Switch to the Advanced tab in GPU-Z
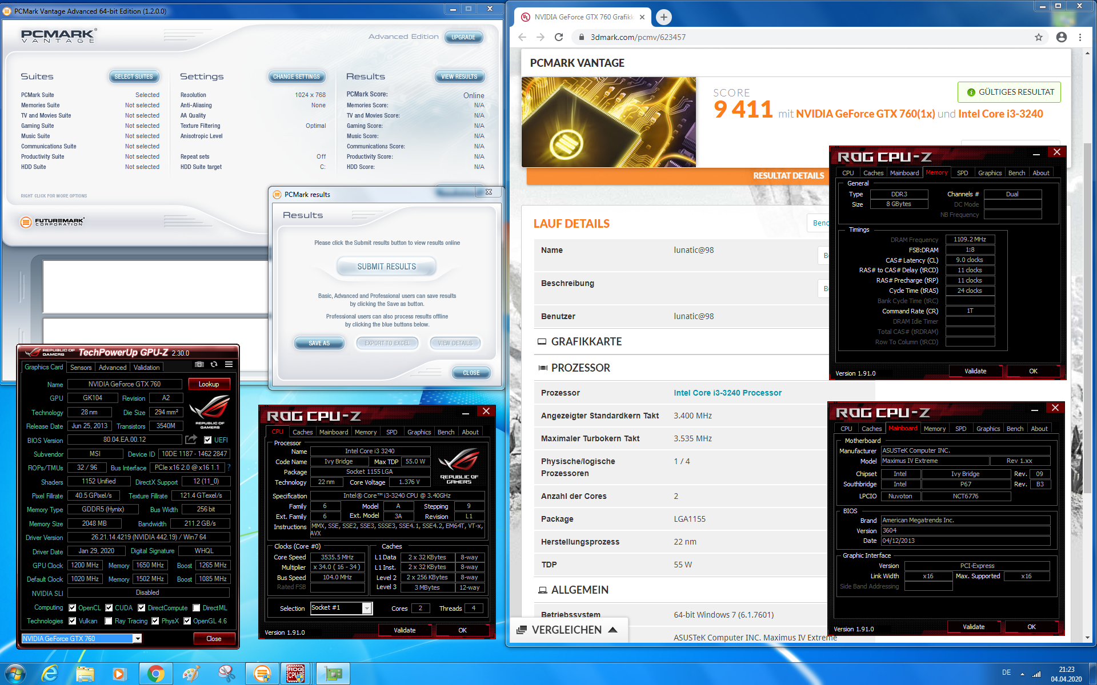The height and width of the screenshot is (685, 1097). pos(113,368)
